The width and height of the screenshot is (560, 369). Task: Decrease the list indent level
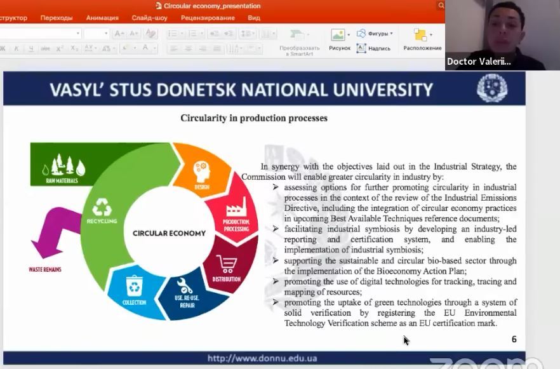tap(215, 34)
